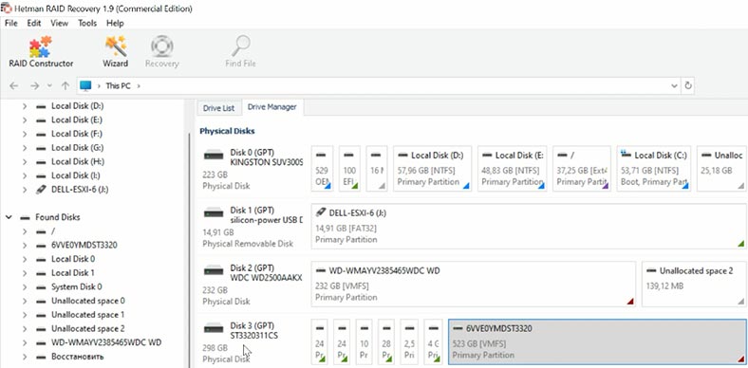
Task: Open the File menu
Action: coord(11,24)
